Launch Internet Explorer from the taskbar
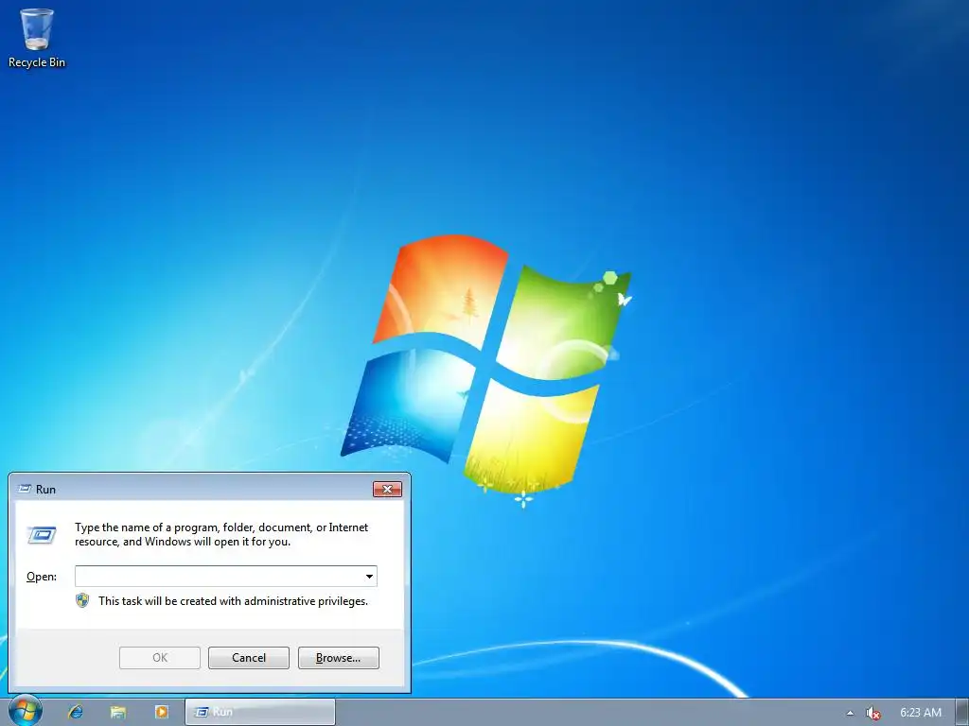Image resolution: width=969 pixels, height=726 pixels. click(76, 712)
